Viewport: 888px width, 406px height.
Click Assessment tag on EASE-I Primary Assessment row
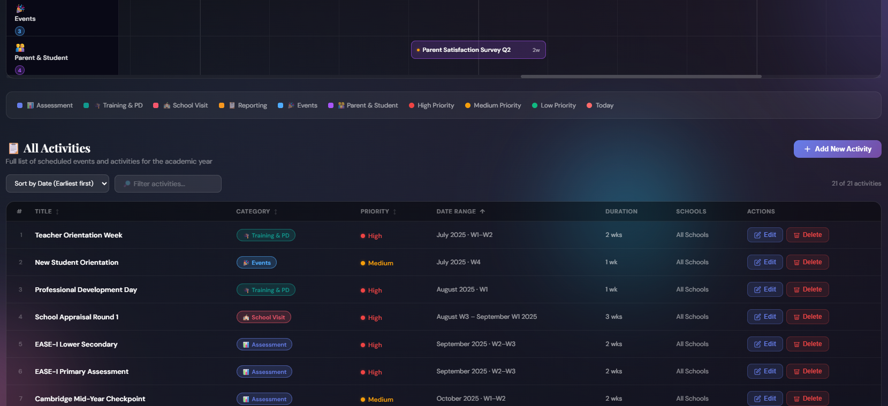(x=264, y=372)
